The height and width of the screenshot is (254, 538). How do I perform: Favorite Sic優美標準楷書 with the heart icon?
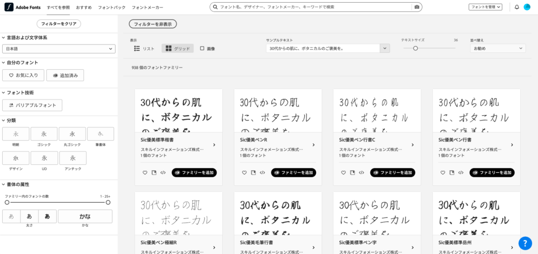(x=145, y=173)
